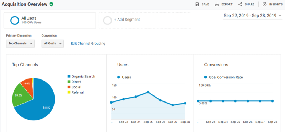The height and width of the screenshot is (132, 285).
Task: Click the Save floppy disk icon
Action: (x=197, y=4)
